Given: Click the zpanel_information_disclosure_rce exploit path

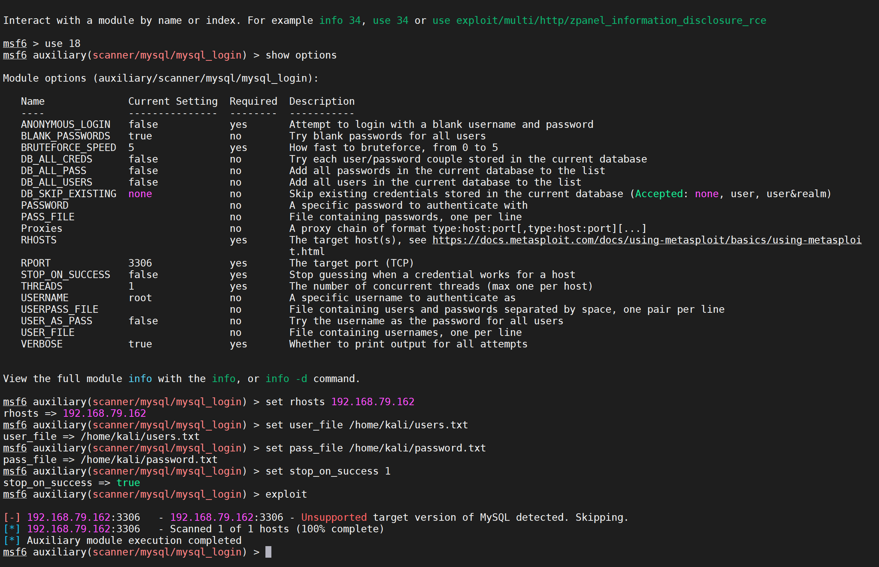Looking at the screenshot, I should (611, 21).
